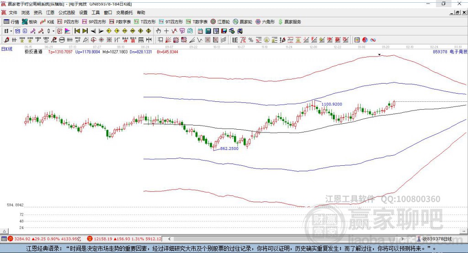The width and height of the screenshot is (468, 253).
Task: Open the 帮助 menu
Action: pos(141,12)
